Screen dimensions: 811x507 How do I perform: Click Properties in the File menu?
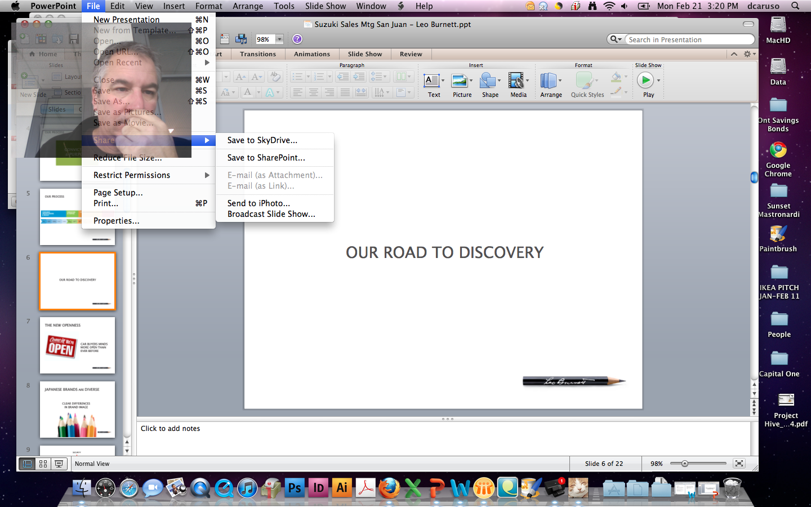[116, 221]
